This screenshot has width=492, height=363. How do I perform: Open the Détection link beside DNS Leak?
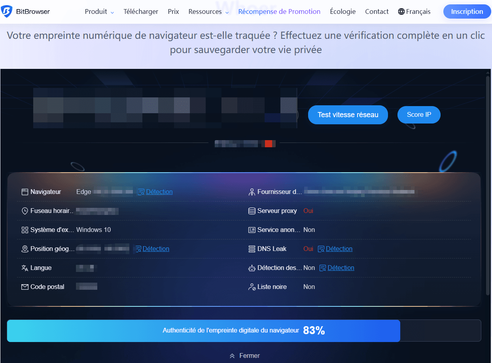pyautogui.click(x=339, y=249)
